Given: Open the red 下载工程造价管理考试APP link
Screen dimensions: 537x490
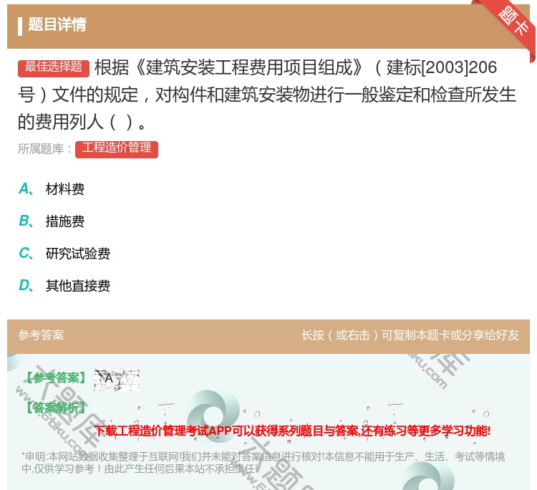Looking at the screenshot, I should click(x=292, y=431).
